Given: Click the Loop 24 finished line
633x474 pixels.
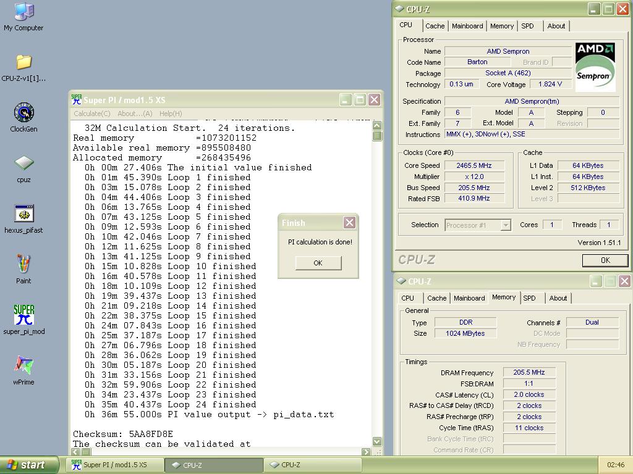Looking at the screenshot, I should tap(171, 405).
